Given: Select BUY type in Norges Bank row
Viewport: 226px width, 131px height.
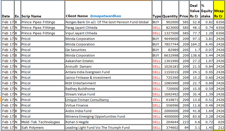Looking at the screenshot, I should coord(157,22).
